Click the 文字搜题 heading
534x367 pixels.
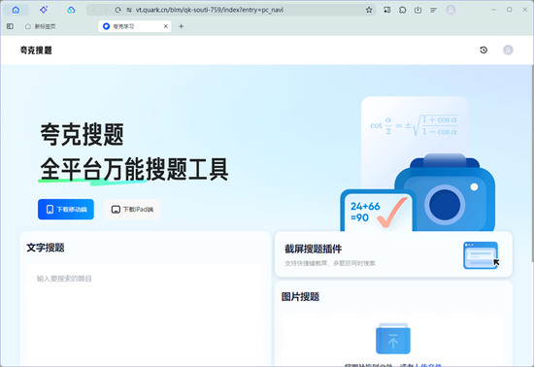point(46,248)
